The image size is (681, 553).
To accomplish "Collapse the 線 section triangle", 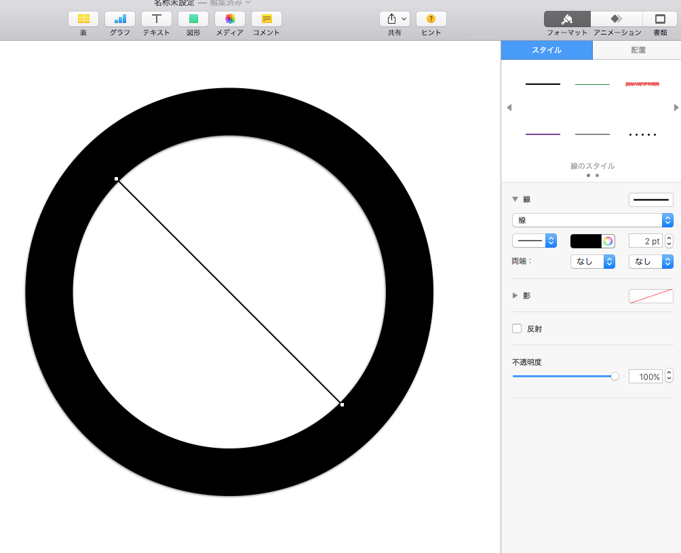I will 515,199.
